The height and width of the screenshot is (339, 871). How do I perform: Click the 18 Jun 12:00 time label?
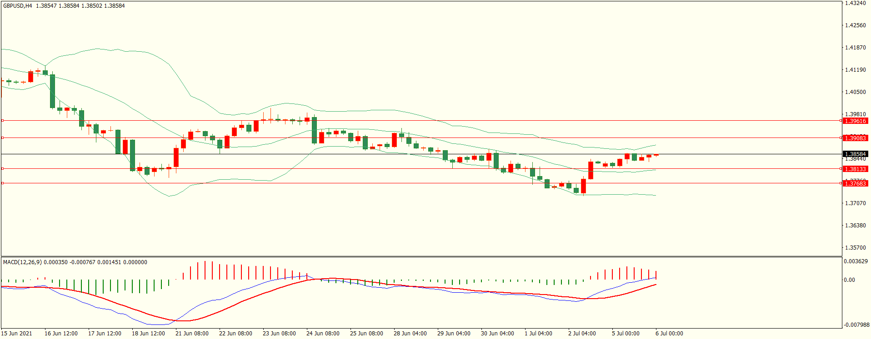(x=148, y=334)
